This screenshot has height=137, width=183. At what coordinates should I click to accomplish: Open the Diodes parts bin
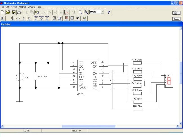click(24, 18)
